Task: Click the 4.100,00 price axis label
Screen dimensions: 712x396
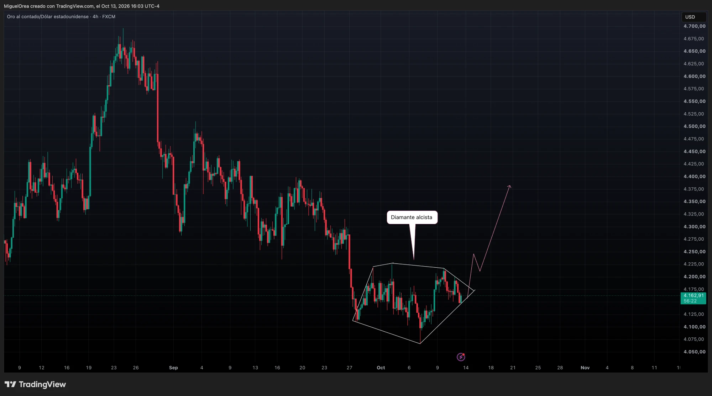Action: click(x=694, y=327)
